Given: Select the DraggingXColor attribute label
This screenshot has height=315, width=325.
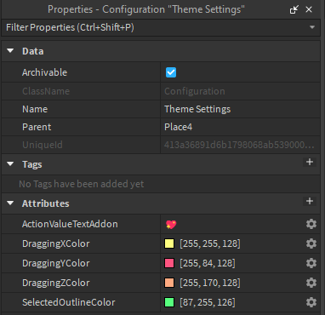Looking at the screenshot, I should pos(56,243).
